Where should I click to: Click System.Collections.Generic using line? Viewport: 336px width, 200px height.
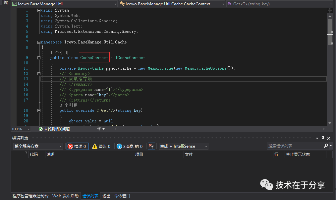pos(79,21)
